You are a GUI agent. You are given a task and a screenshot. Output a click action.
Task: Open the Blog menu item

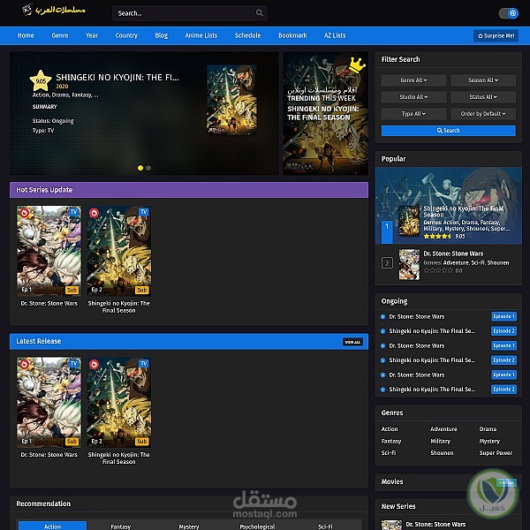tap(162, 35)
